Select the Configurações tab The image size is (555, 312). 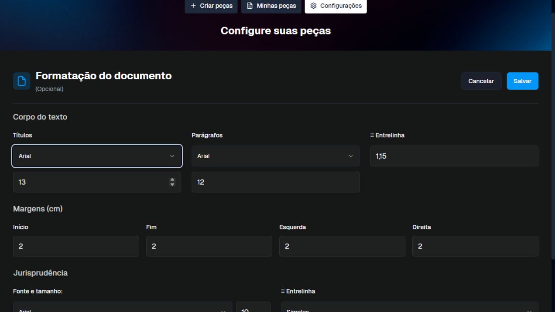pos(336,6)
